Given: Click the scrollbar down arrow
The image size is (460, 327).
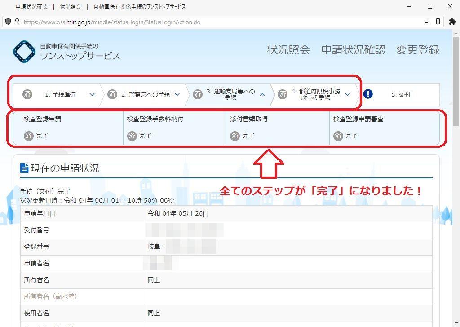Looking at the screenshot, I should 456,324.
